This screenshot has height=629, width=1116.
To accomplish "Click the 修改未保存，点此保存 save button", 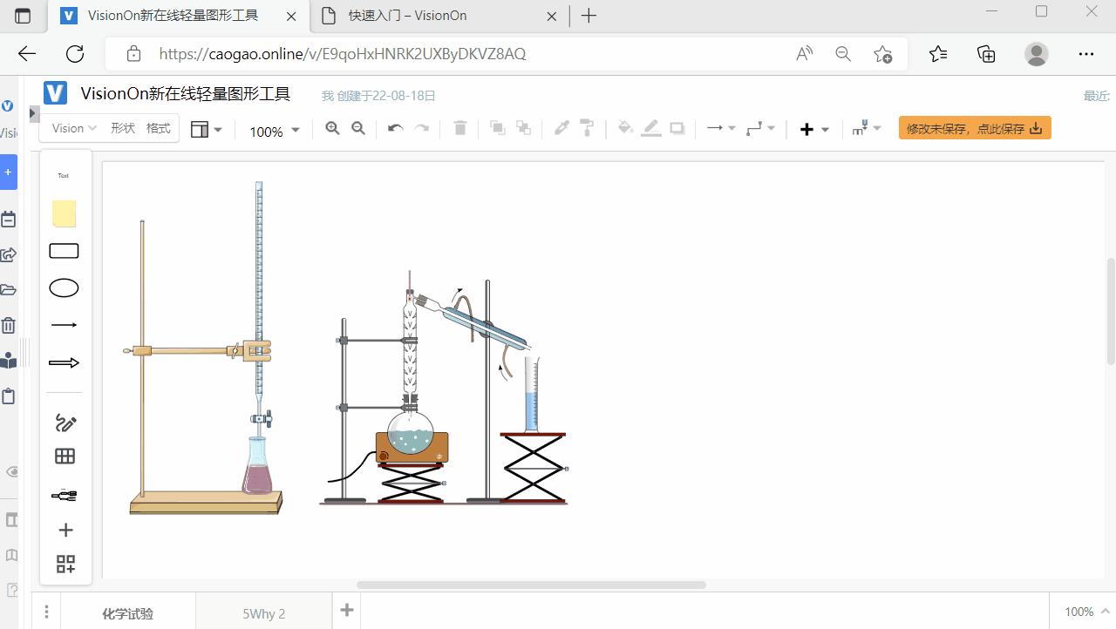I will [974, 127].
